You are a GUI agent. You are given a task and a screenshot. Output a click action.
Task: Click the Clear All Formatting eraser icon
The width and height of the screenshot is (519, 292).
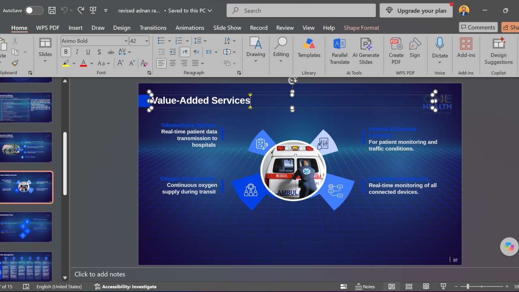(x=144, y=63)
